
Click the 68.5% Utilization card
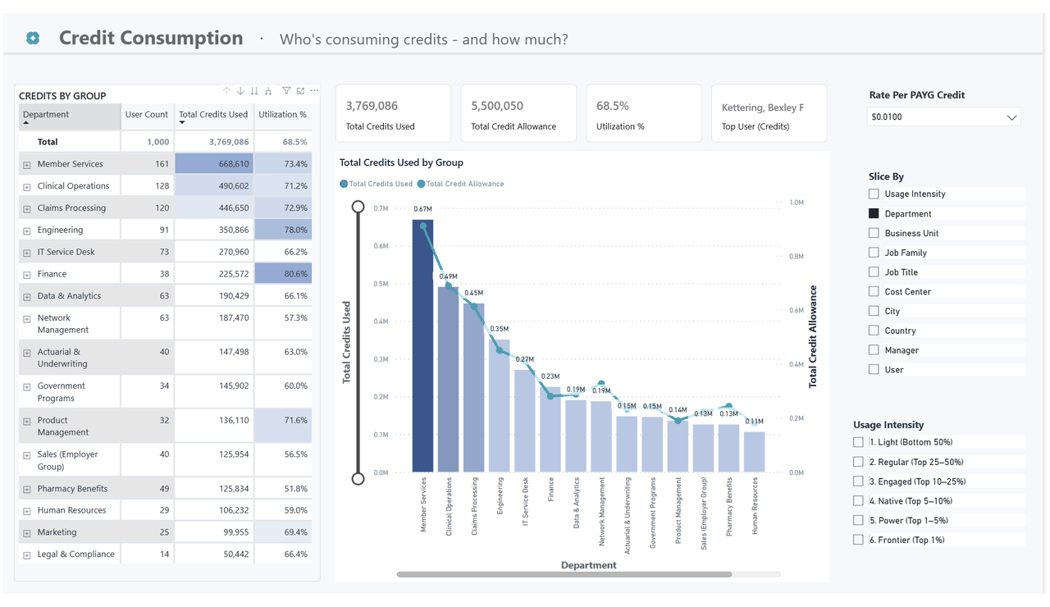coord(644,113)
